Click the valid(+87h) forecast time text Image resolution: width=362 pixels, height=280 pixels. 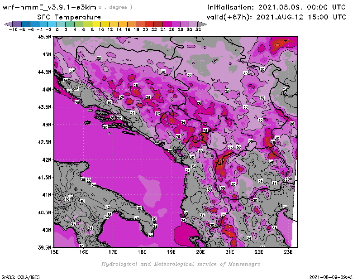point(276,17)
